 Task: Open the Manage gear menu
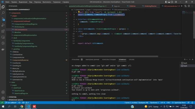point(3,98)
